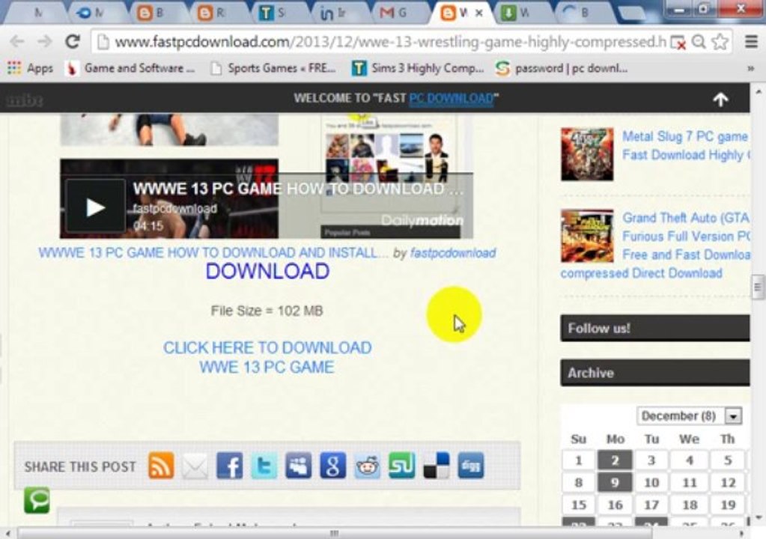766x539 pixels.
Task: Click the big DOWNLOAD heading link
Action: pos(267,272)
